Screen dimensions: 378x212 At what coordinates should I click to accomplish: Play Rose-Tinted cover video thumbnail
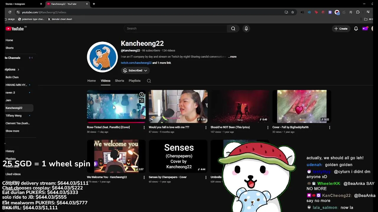116,107
